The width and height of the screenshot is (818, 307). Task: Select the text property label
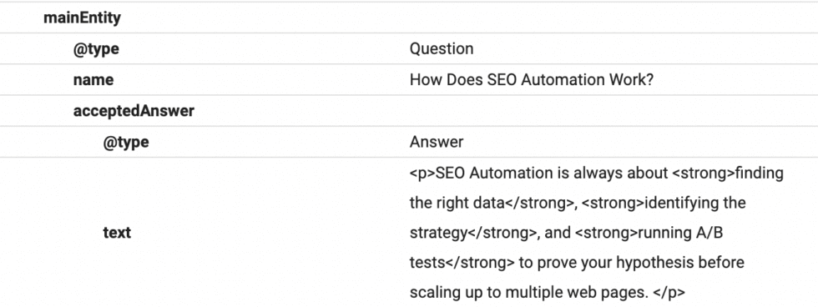(x=117, y=233)
